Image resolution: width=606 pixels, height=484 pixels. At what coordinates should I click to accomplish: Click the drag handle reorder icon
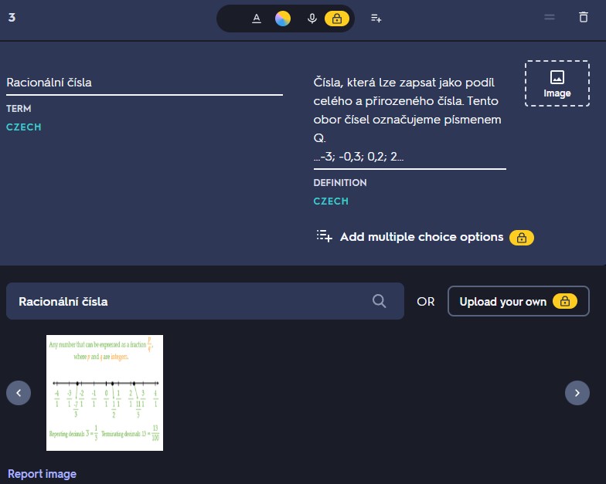(550, 17)
